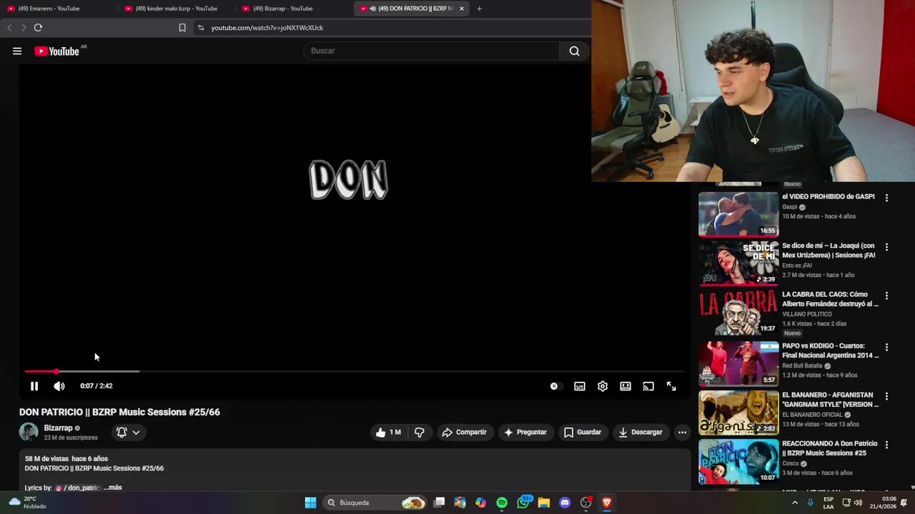Image resolution: width=915 pixels, height=514 pixels.
Task: Go to YouTube home via logo
Action: 56,51
